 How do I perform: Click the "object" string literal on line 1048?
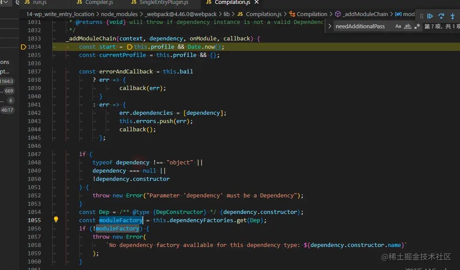[179, 163]
